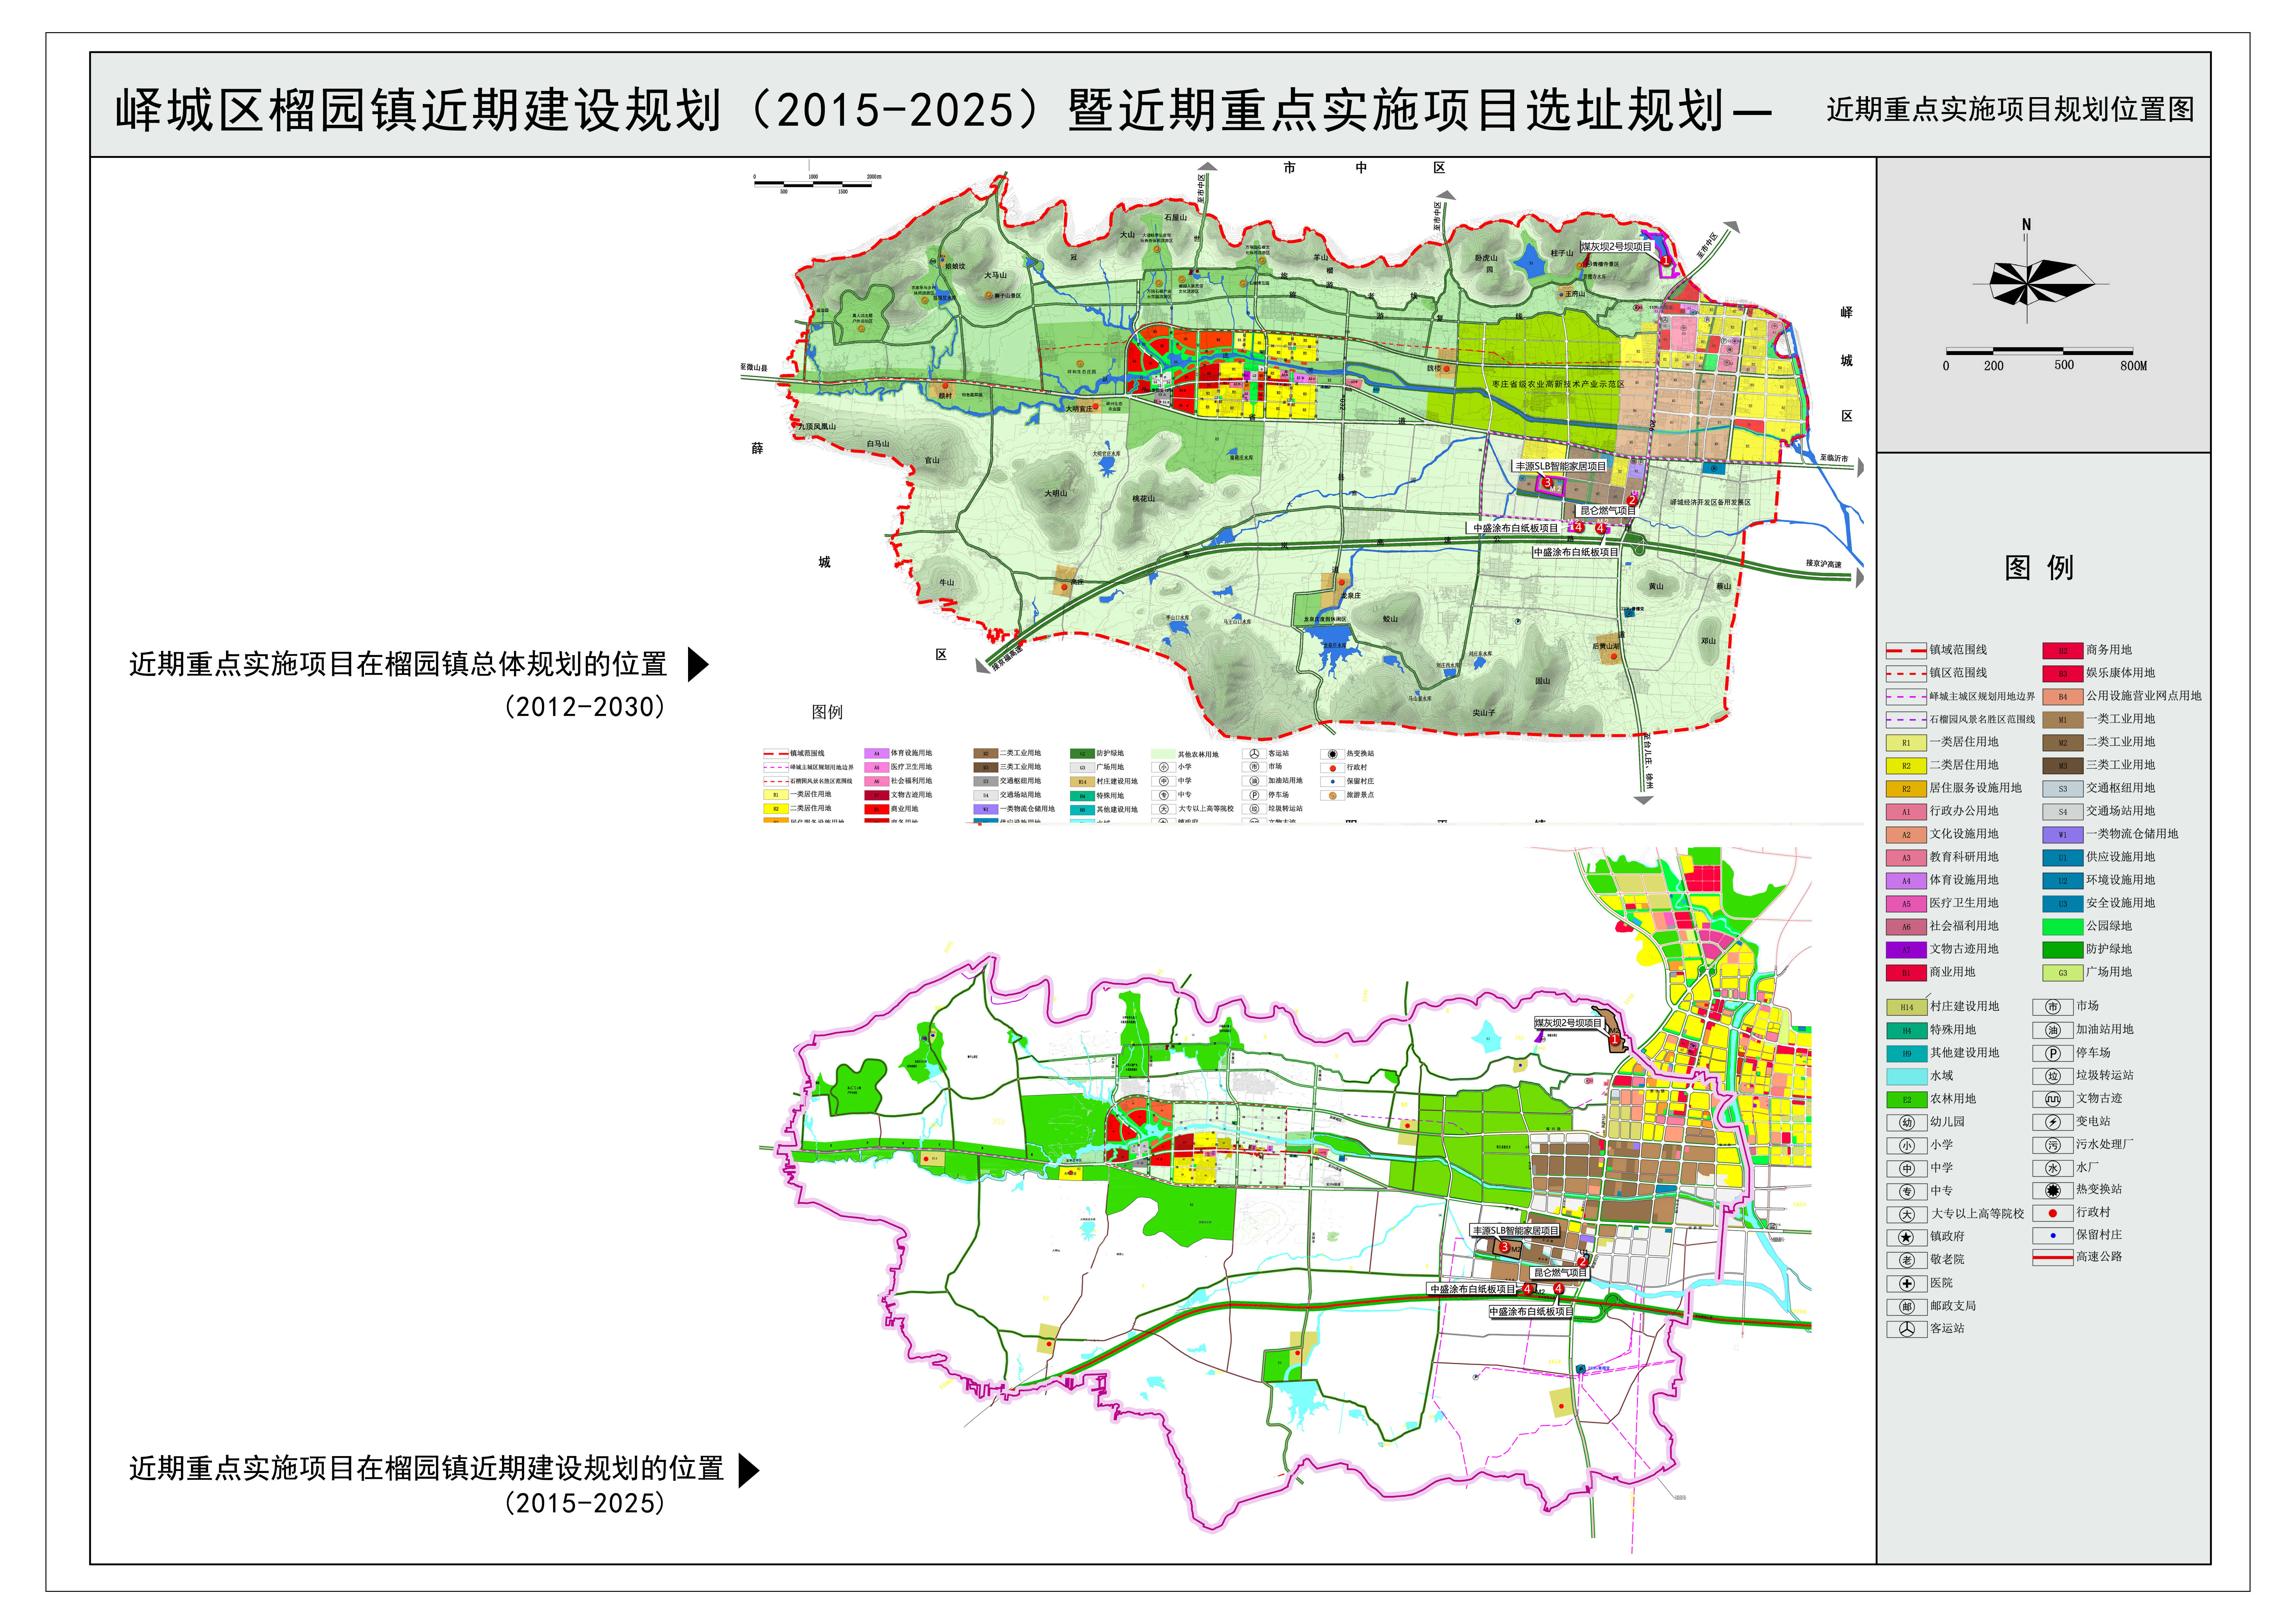Click the dashed red line sample for 镇域范围线

pyautogui.click(x=1906, y=651)
